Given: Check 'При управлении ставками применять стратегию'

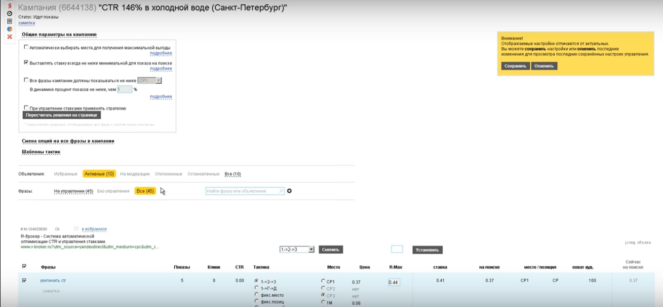Looking at the screenshot, I should click(x=26, y=108).
